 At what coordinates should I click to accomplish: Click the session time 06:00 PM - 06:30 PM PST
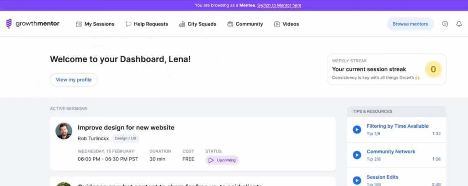(x=108, y=159)
